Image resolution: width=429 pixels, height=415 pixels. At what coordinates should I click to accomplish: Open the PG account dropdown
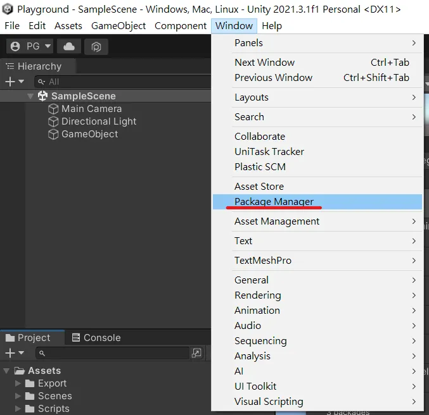[x=30, y=46]
